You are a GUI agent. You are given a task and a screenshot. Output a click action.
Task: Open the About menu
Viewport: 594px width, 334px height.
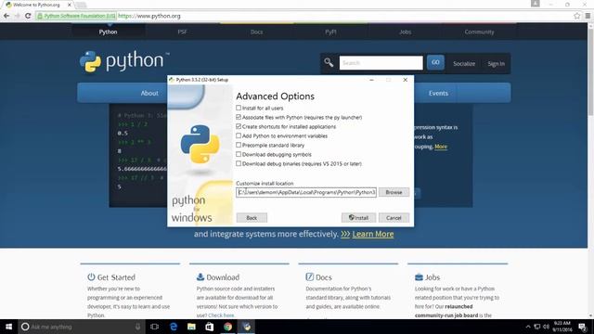click(x=149, y=93)
